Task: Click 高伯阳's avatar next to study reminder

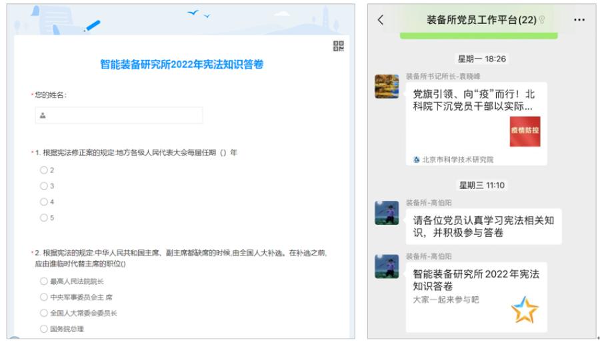Action: [x=387, y=213]
